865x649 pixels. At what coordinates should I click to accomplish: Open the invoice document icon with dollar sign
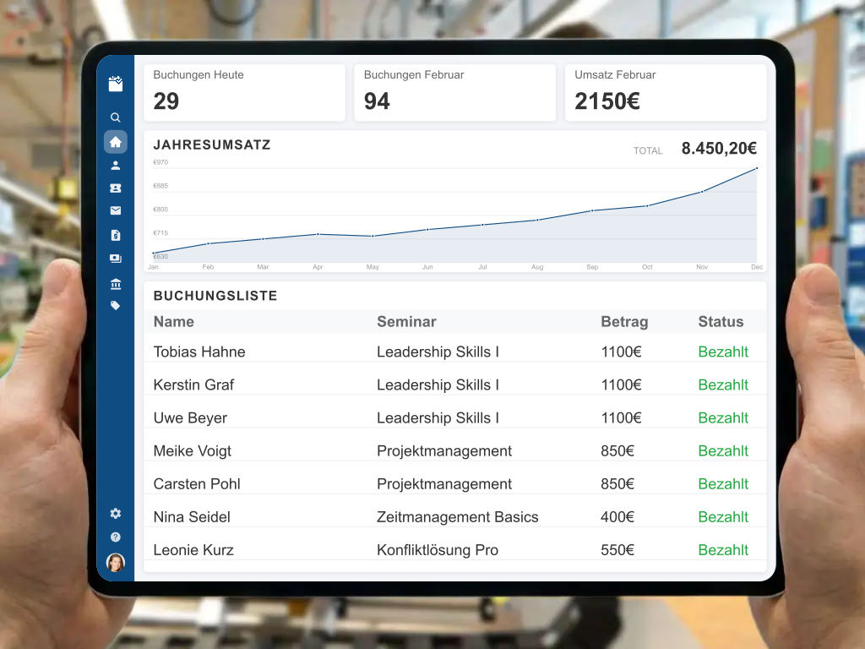pos(116,235)
